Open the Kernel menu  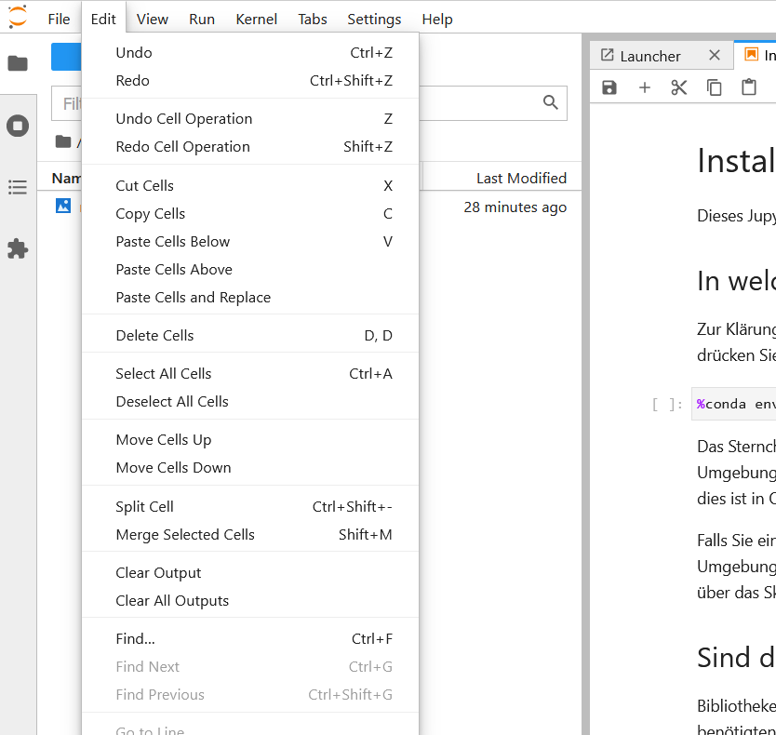257,19
